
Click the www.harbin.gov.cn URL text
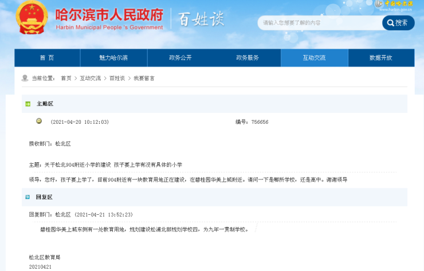(395, 10)
